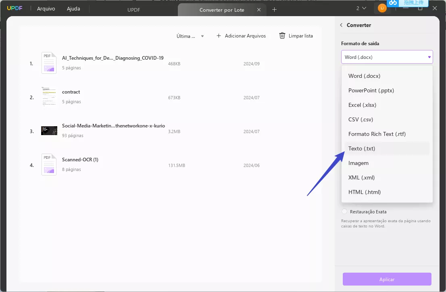
Task: Open the AI_Techniques_for_De..._Diagnosing_COVID-19 PDF thumbnail
Action: pyautogui.click(x=49, y=63)
